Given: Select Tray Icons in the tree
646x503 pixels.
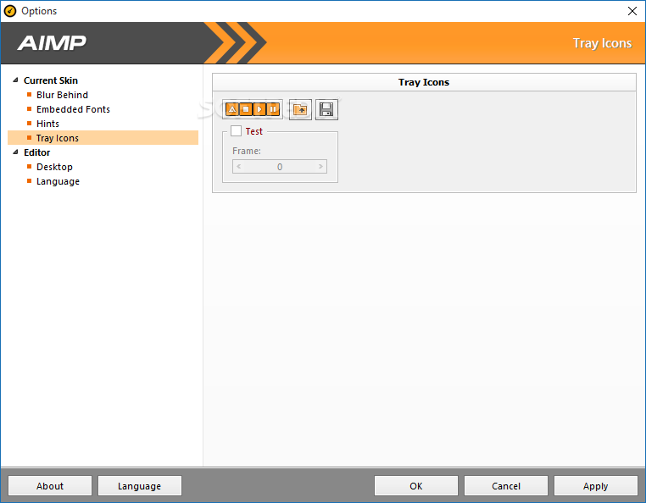Looking at the screenshot, I should pos(103,138).
